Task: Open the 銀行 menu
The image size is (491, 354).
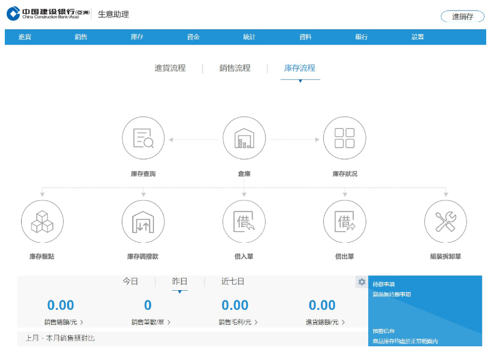Action: pos(362,37)
